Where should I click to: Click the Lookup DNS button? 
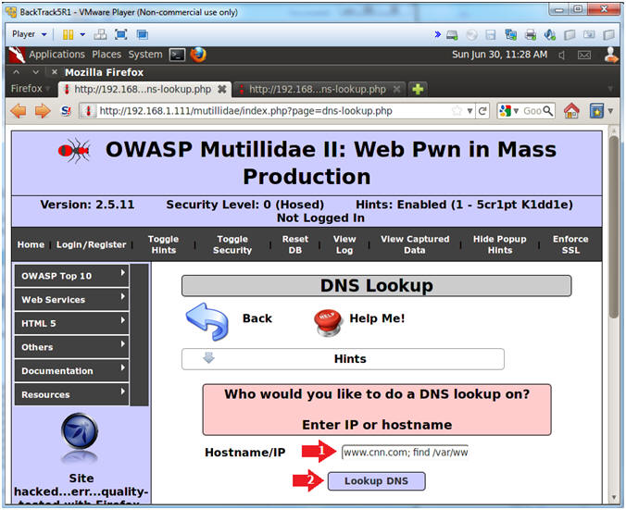click(377, 481)
